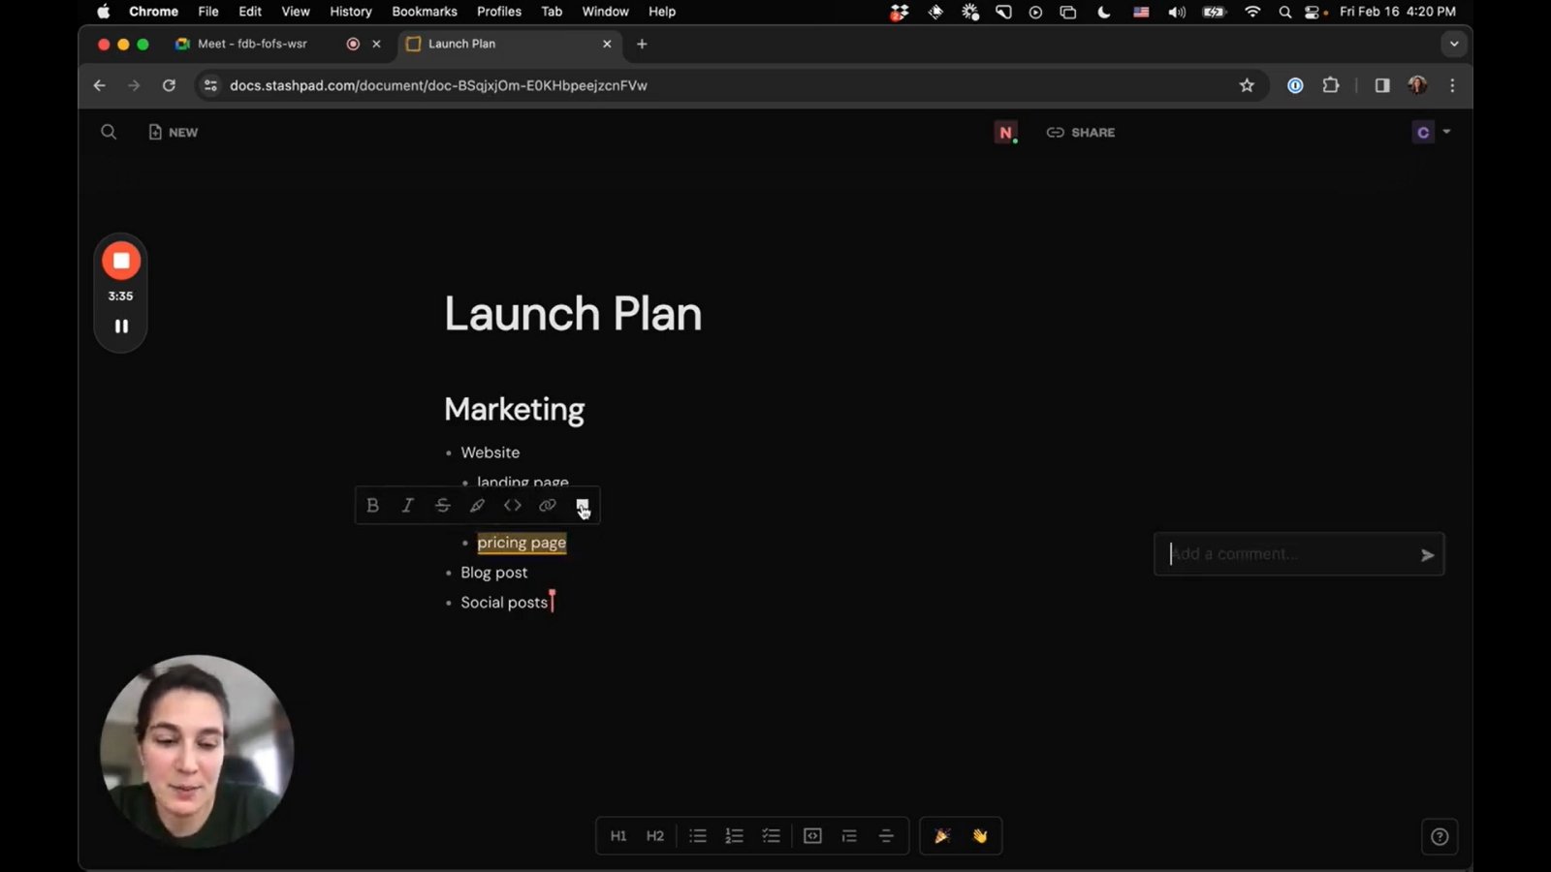Click the Launch Plan document title
Screen dimensions: 1551x872
[x=573, y=314]
